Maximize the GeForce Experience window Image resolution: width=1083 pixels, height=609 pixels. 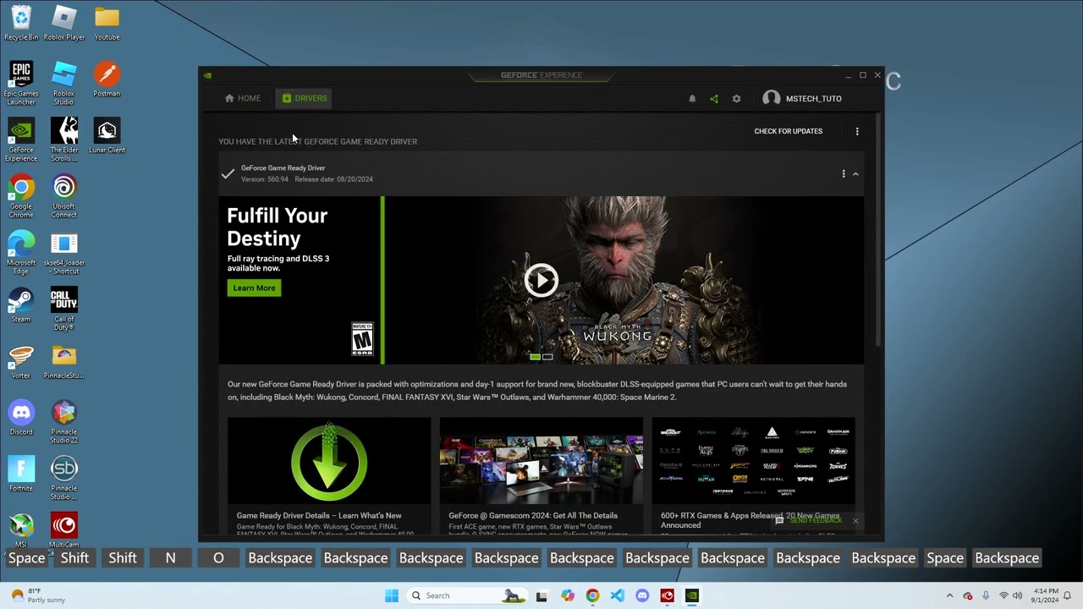[863, 75]
